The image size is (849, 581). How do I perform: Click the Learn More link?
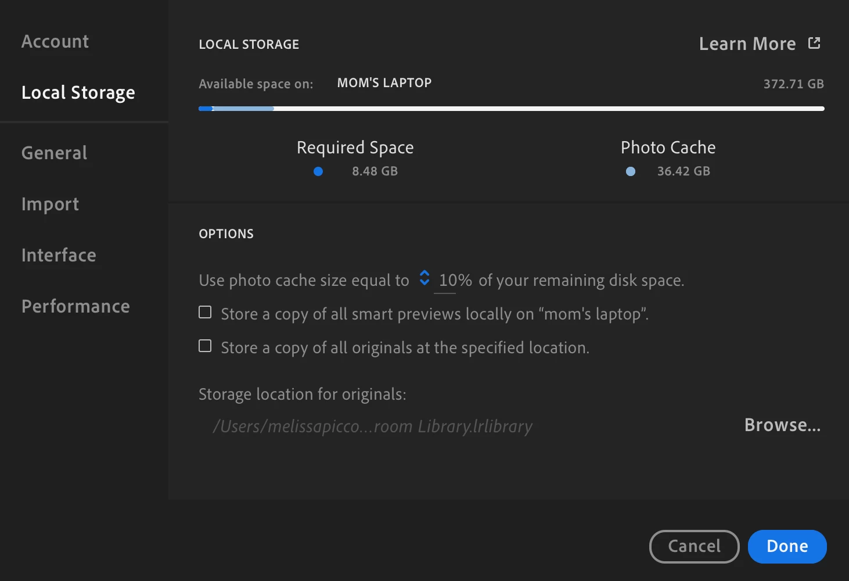(x=747, y=44)
